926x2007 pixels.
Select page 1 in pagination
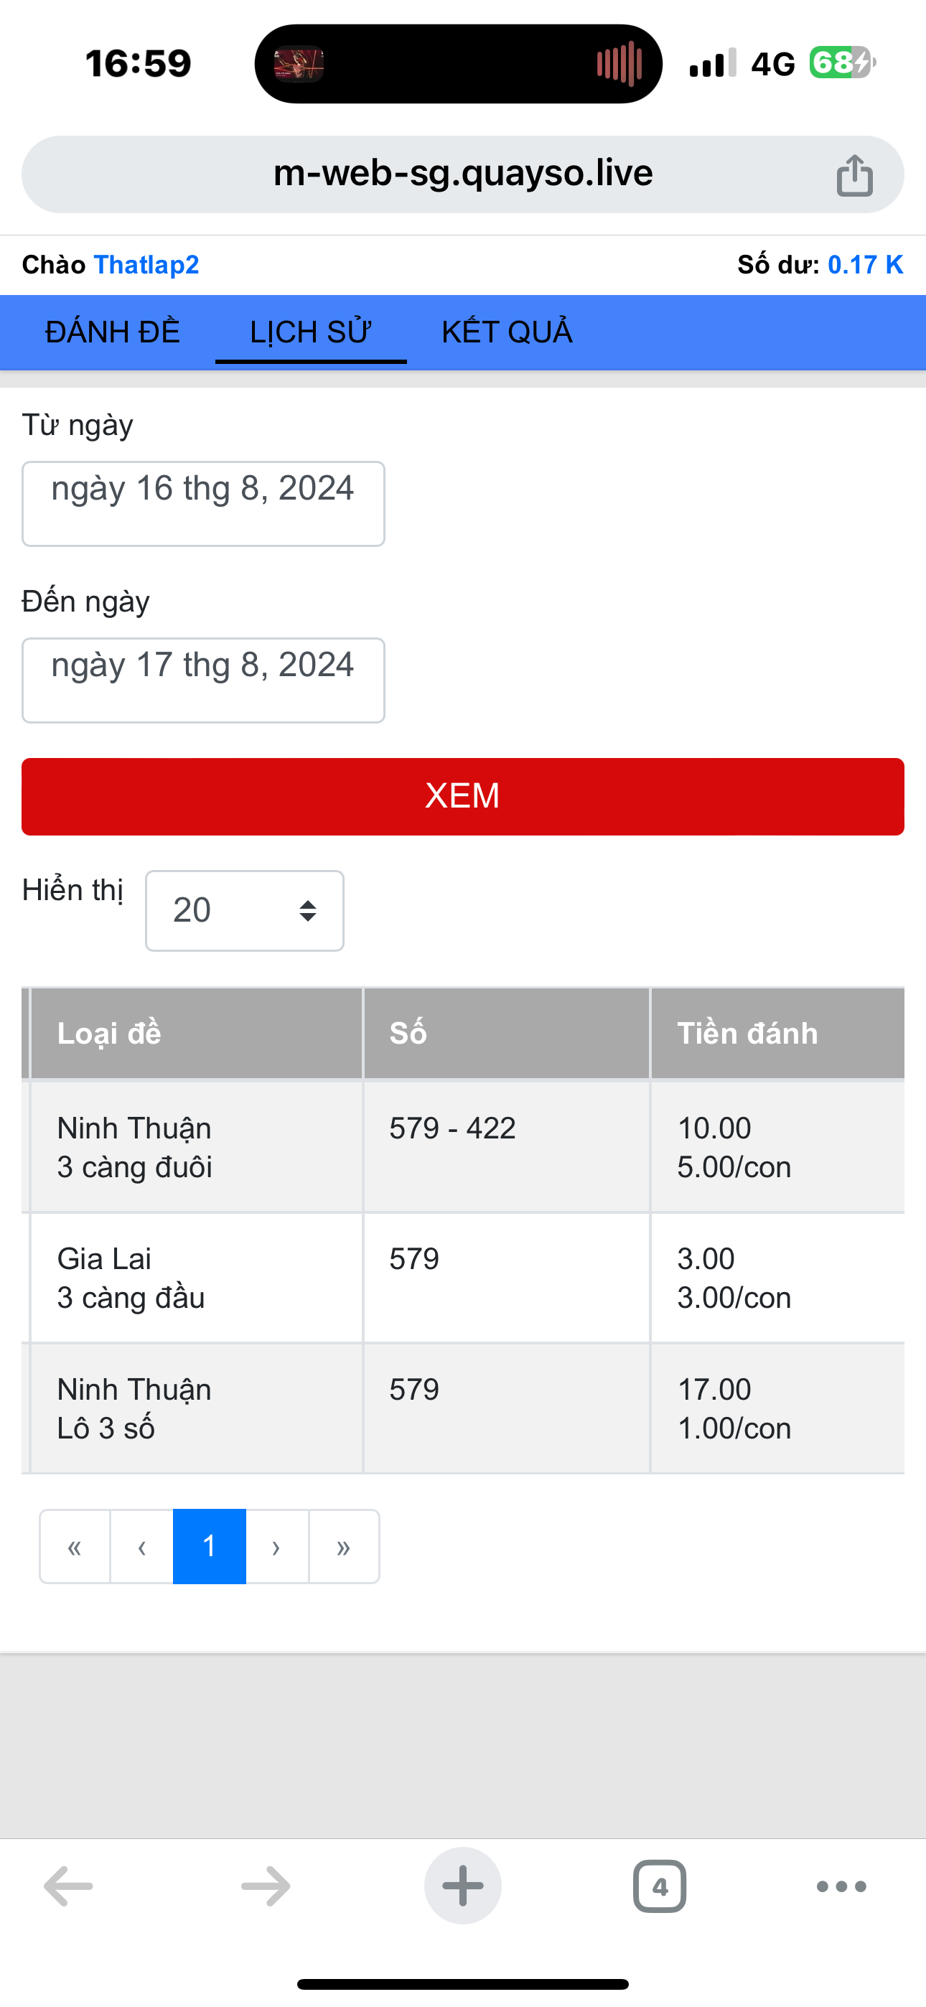tap(209, 1547)
